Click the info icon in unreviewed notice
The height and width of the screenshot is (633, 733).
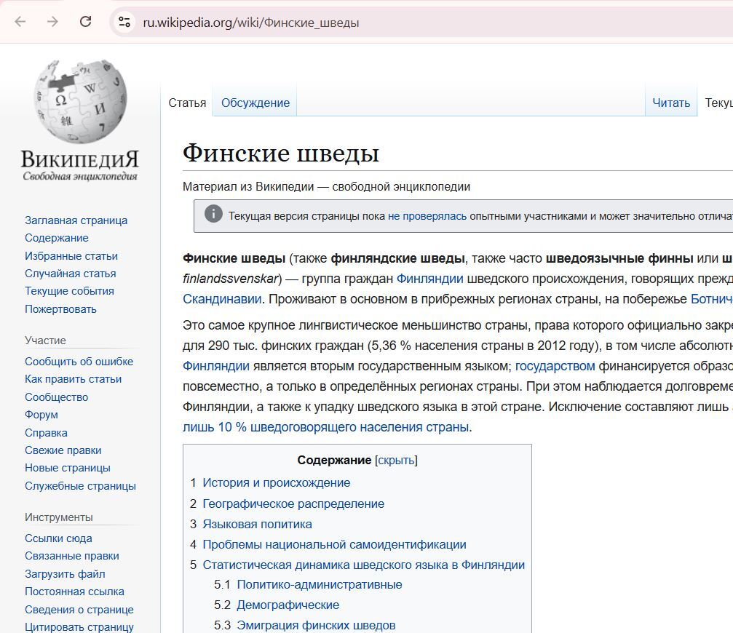tap(213, 215)
